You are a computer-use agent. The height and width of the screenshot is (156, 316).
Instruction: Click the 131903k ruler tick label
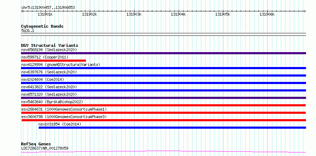(x=134, y=14)
